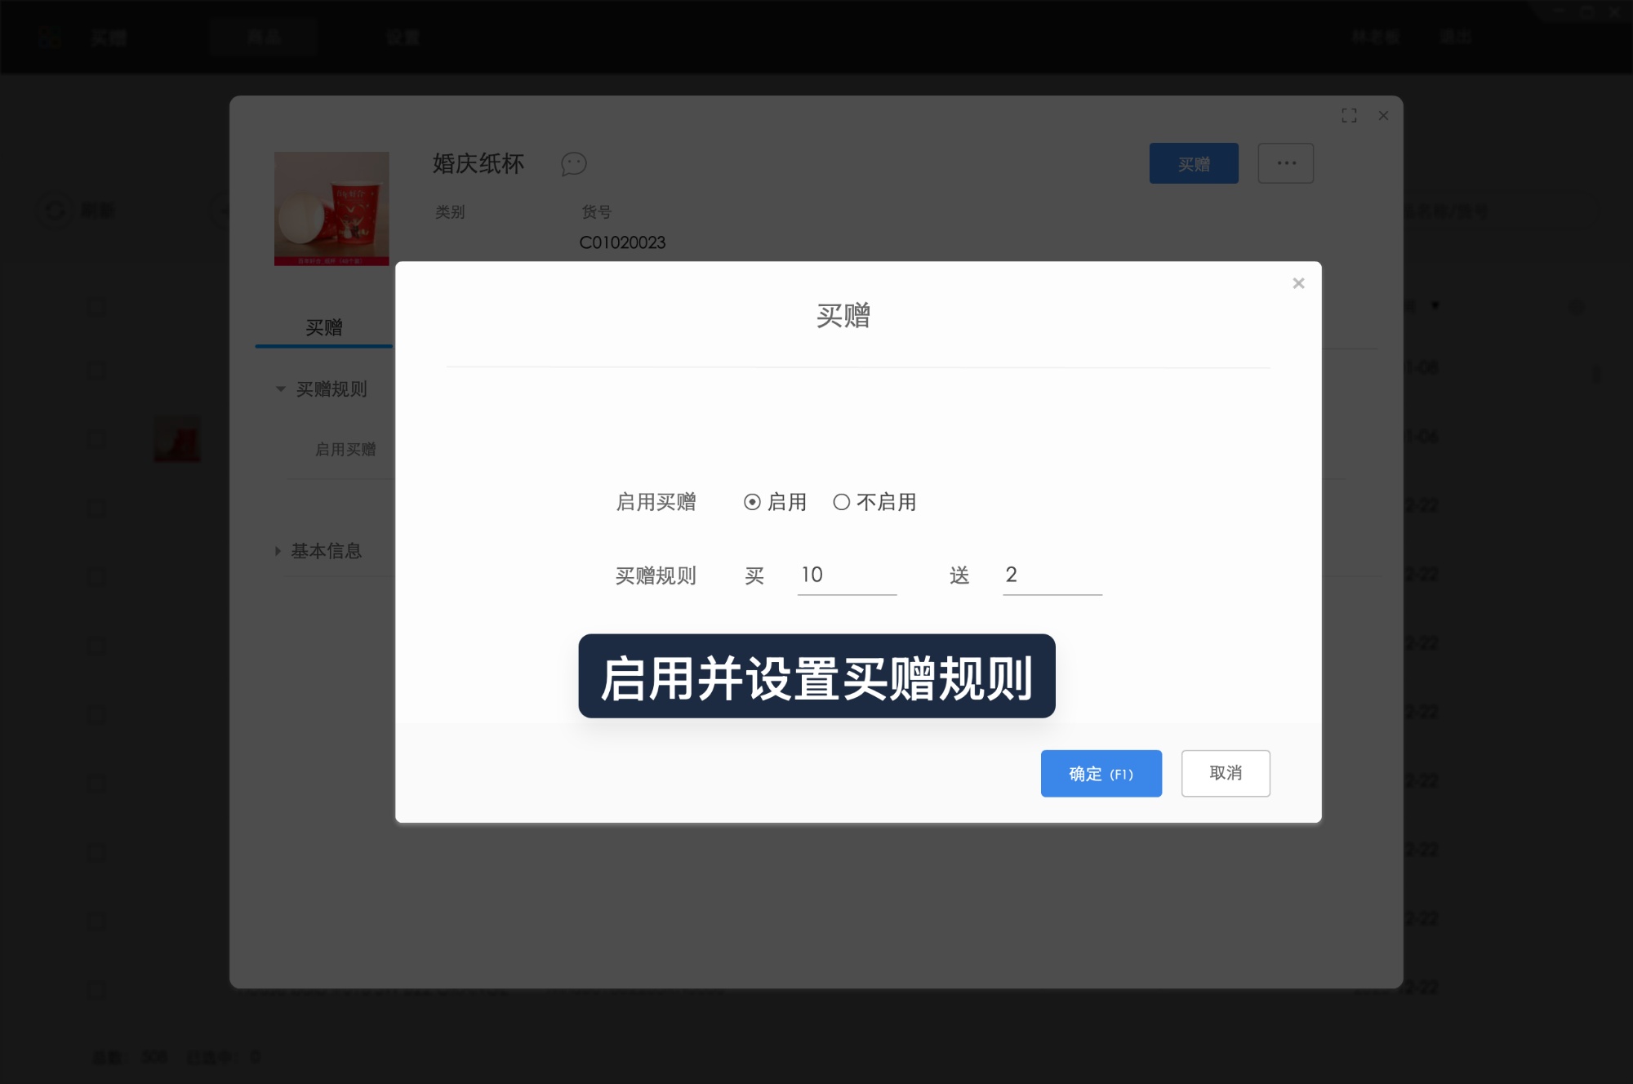Open the 设置 menu in the top bar
This screenshot has width=1633, height=1084.
pyautogui.click(x=402, y=37)
